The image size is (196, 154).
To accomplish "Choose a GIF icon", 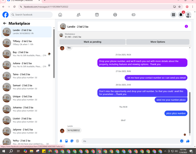I will (77, 141).
